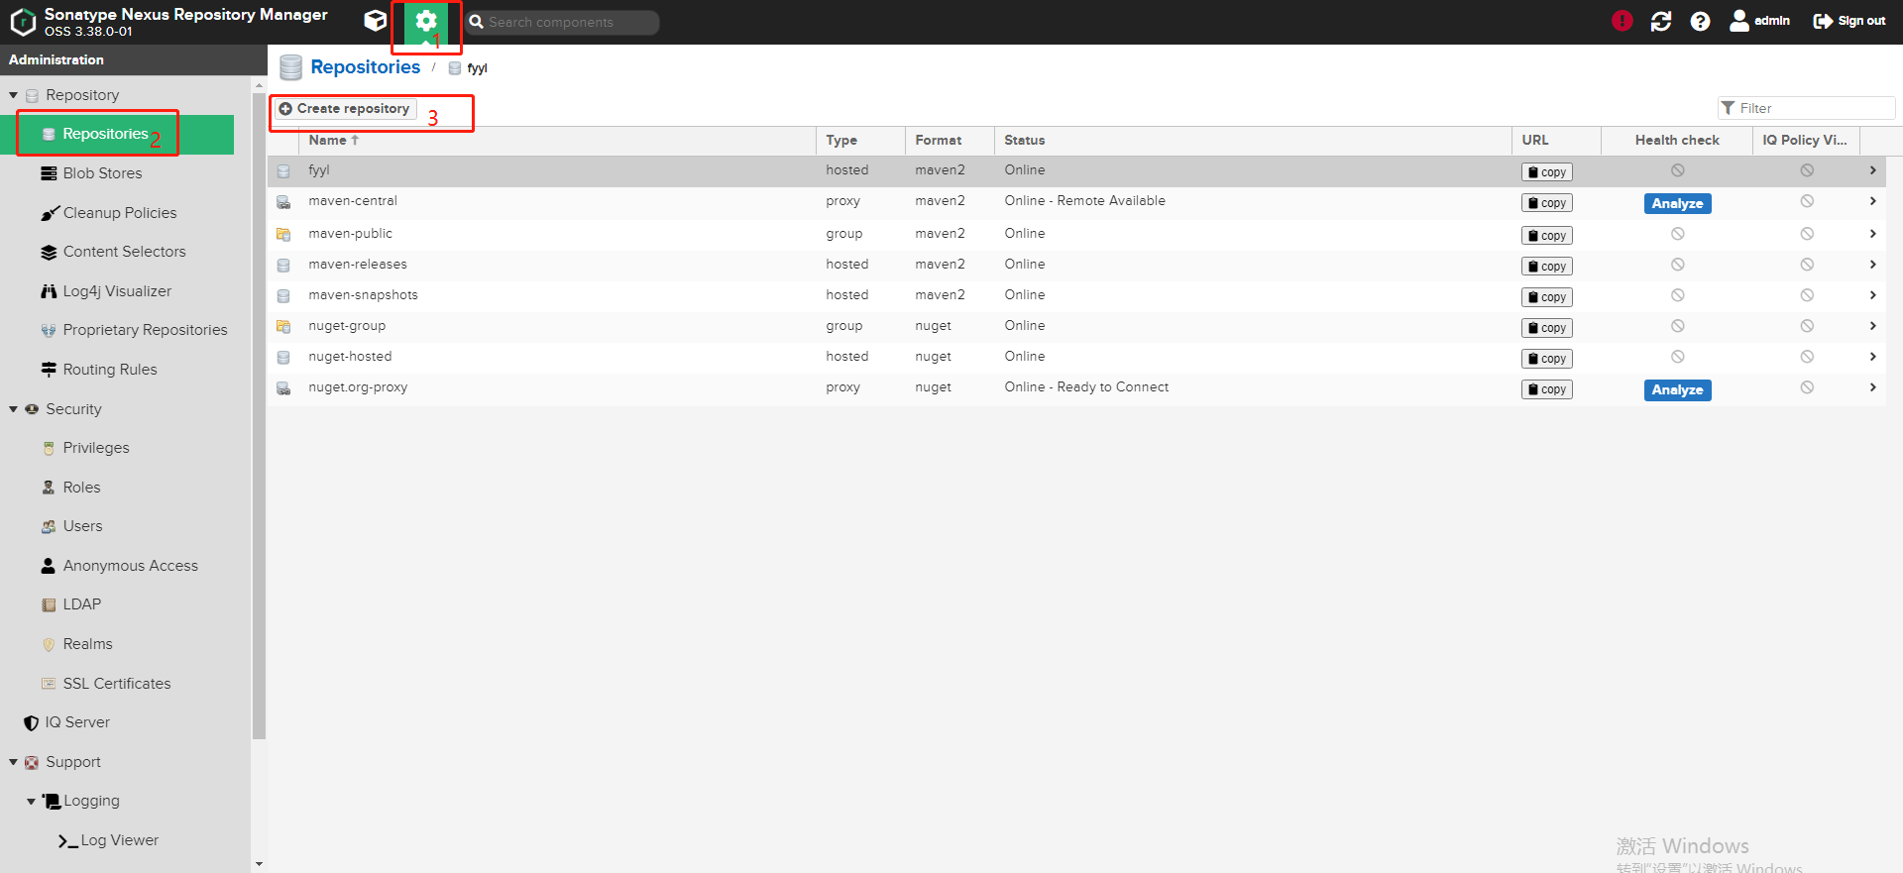1903x873 pixels.
Task: Copy URL of maven-central repository
Action: (x=1547, y=203)
